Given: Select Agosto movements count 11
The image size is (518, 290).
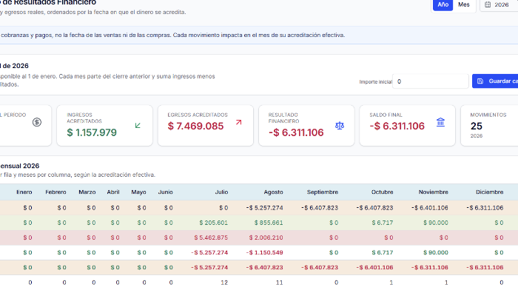Looking at the screenshot, I should tap(280, 283).
